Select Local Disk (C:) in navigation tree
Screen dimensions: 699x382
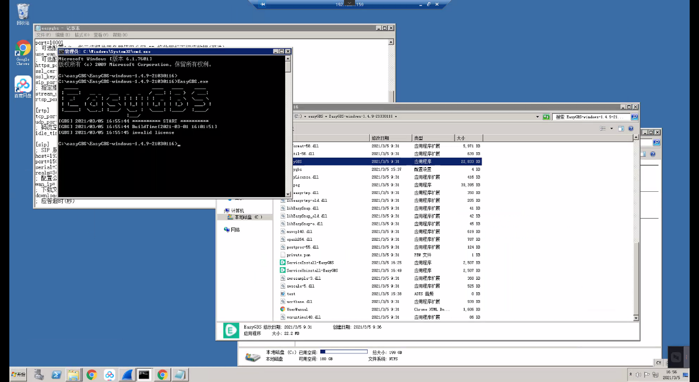click(x=246, y=217)
